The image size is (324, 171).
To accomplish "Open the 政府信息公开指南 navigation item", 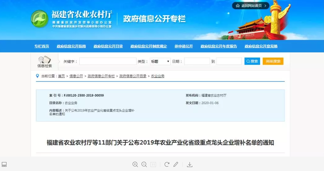I will tap(71, 46).
